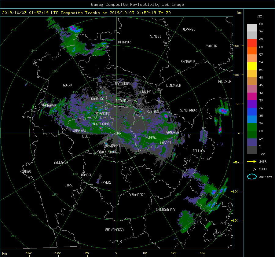Select the BALLARY city label
The image size is (275, 257).
199,151
